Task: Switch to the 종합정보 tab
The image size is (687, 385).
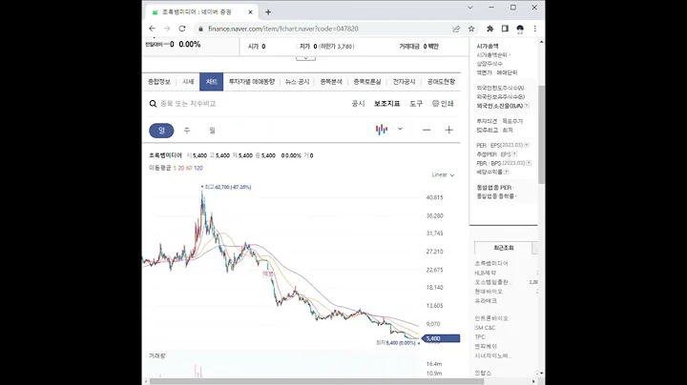Action: coord(159,82)
